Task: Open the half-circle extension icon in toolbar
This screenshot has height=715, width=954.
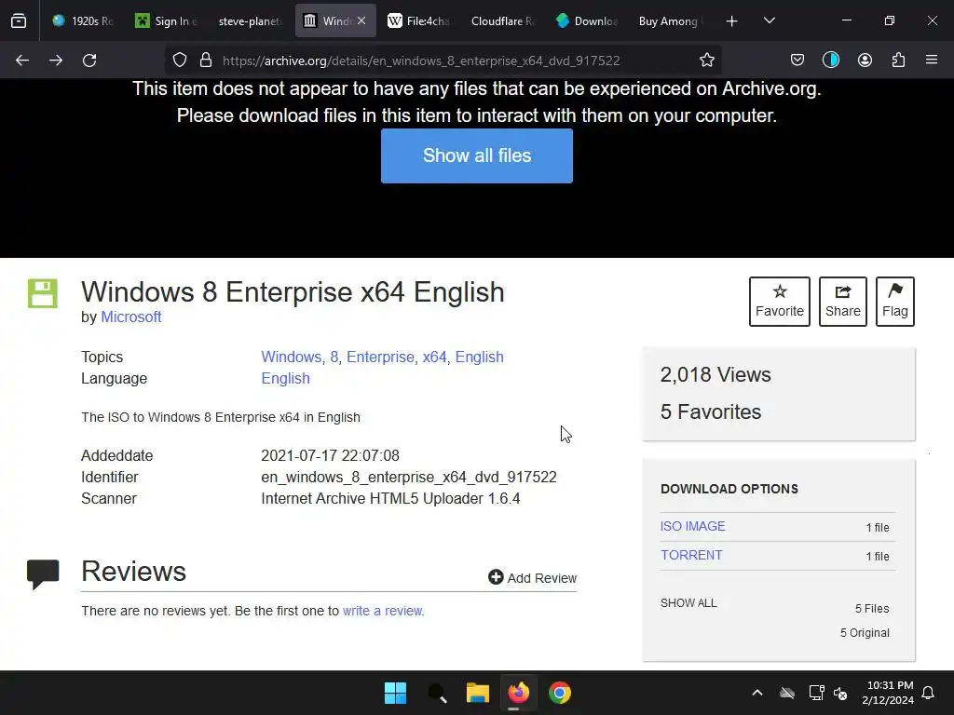Action: [x=830, y=60]
